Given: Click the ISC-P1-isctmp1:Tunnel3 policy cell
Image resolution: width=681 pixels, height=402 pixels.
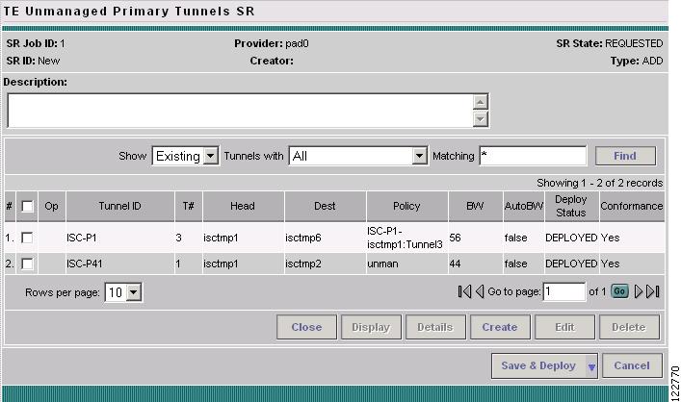Looking at the screenshot, I should (405, 238).
